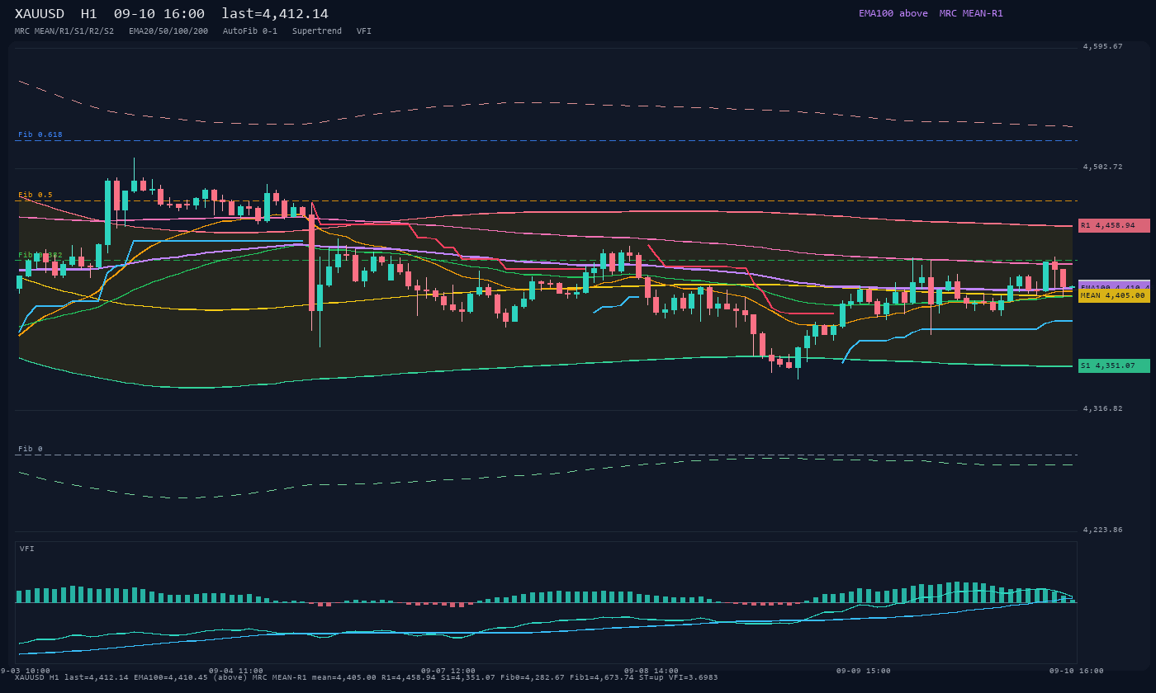Click the 09-04 11:00 time axis label
Image resolution: width=1156 pixels, height=693 pixels.
point(236,671)
